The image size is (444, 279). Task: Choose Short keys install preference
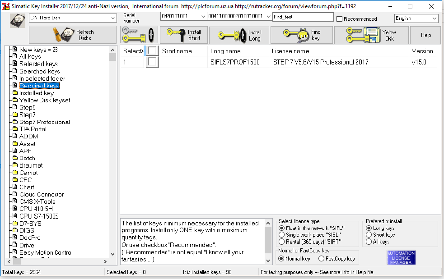click(369, 235)
